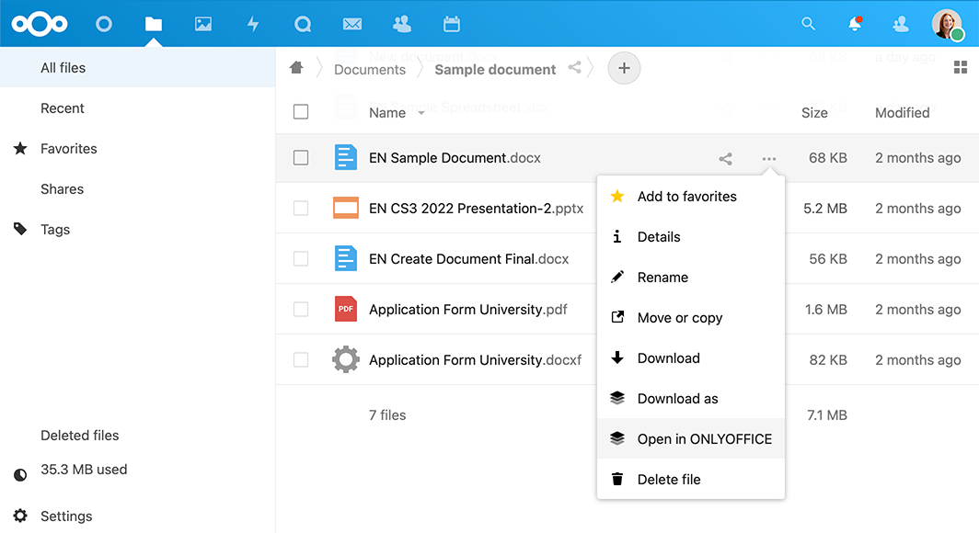Viewport: 979px width, 533px height.
Task: Toggle Name column sort arrow
Action: click(x=421, y=113)
